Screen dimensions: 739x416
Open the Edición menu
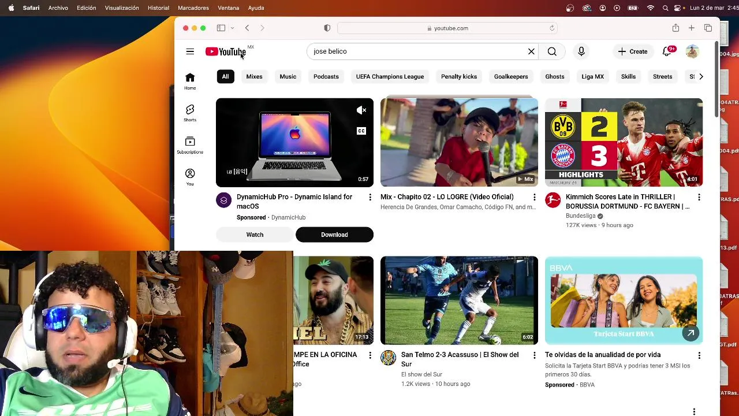point(87,8)
